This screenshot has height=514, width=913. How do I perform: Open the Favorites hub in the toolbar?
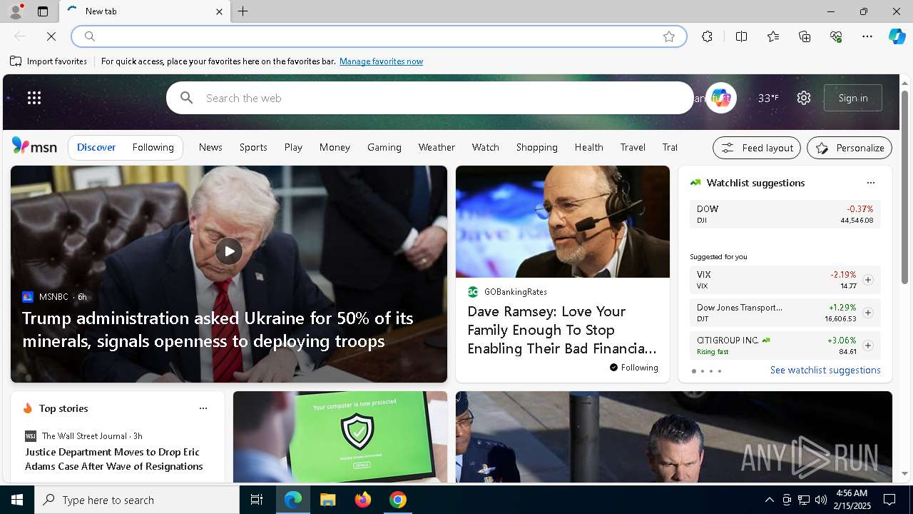coord(773,36)
